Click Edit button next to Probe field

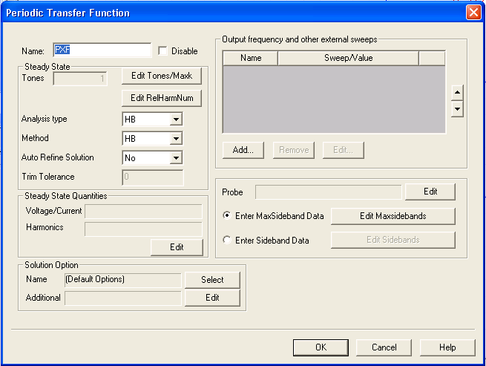coord(430,192)
